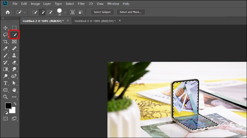Open the Type menu

(x=58, y=4)
